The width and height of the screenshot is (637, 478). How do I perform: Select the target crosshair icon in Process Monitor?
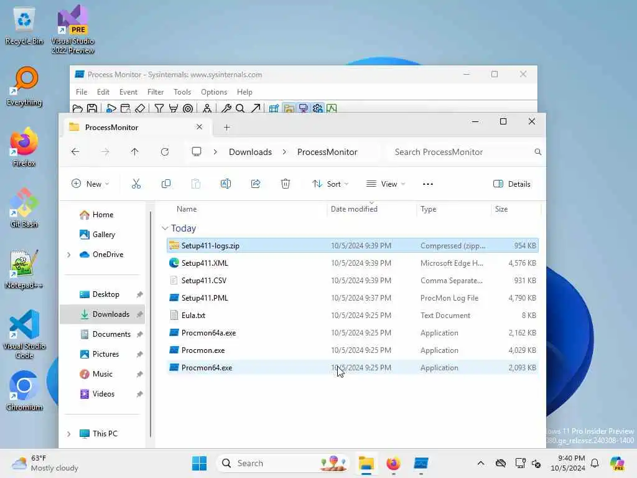click(188, 108)
